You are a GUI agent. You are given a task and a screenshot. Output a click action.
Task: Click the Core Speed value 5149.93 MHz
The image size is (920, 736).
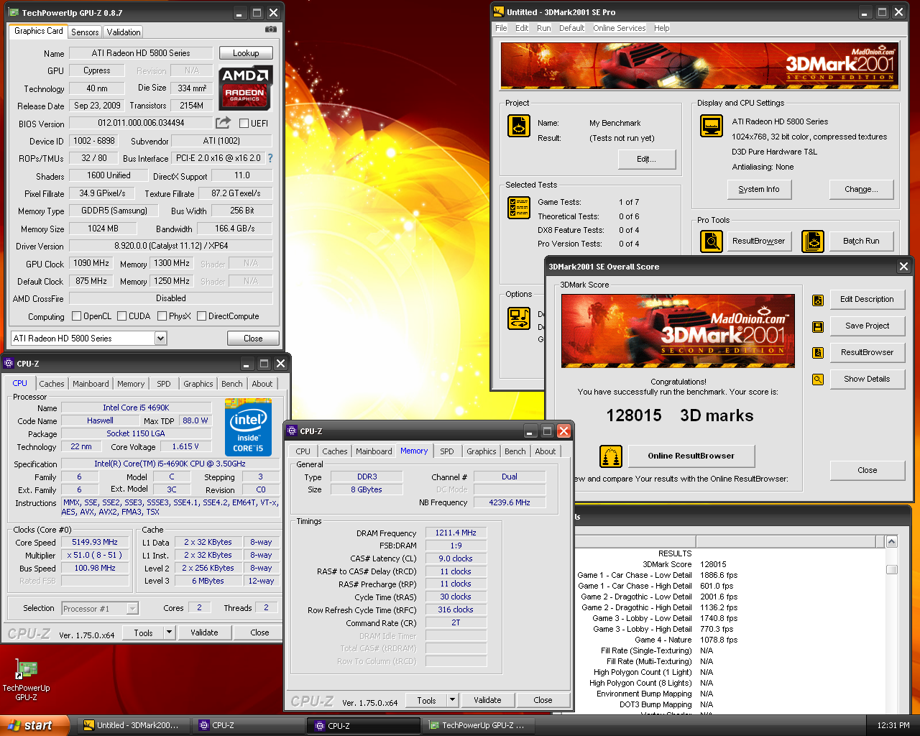pos(95,542)
